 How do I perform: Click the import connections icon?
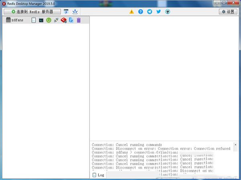point(66,12)
